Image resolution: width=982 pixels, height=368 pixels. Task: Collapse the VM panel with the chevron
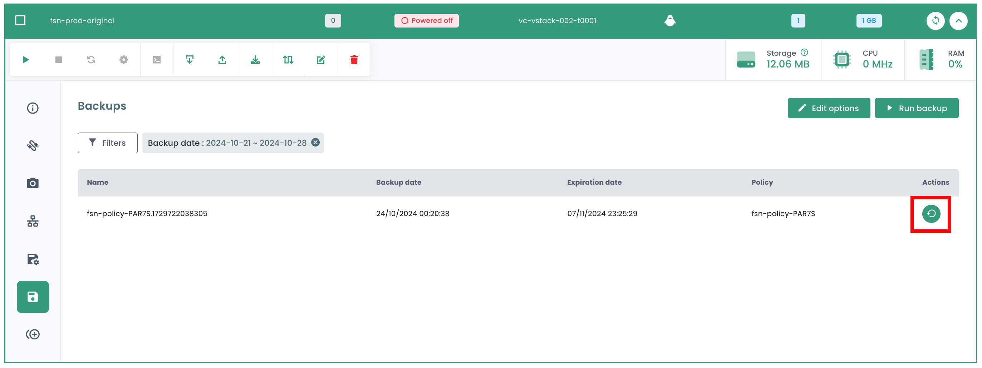(x=959, y=21)
